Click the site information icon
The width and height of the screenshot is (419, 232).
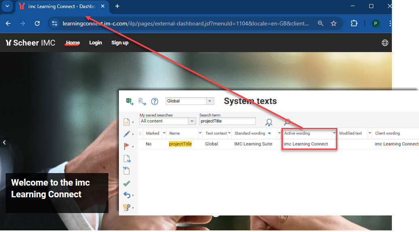(55, 23)
